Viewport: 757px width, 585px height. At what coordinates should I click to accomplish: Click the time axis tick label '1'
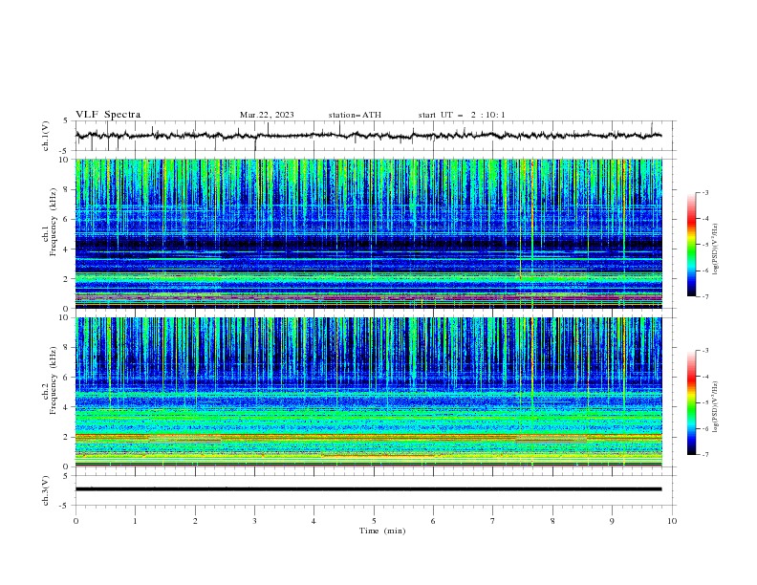[135, 521]
